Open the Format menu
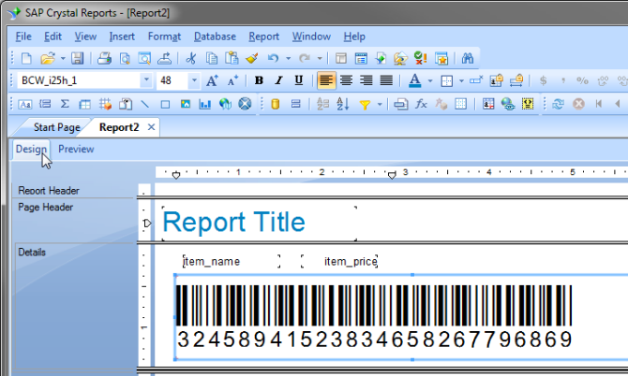The image size is (628, 376). click(x=164, y=36)
